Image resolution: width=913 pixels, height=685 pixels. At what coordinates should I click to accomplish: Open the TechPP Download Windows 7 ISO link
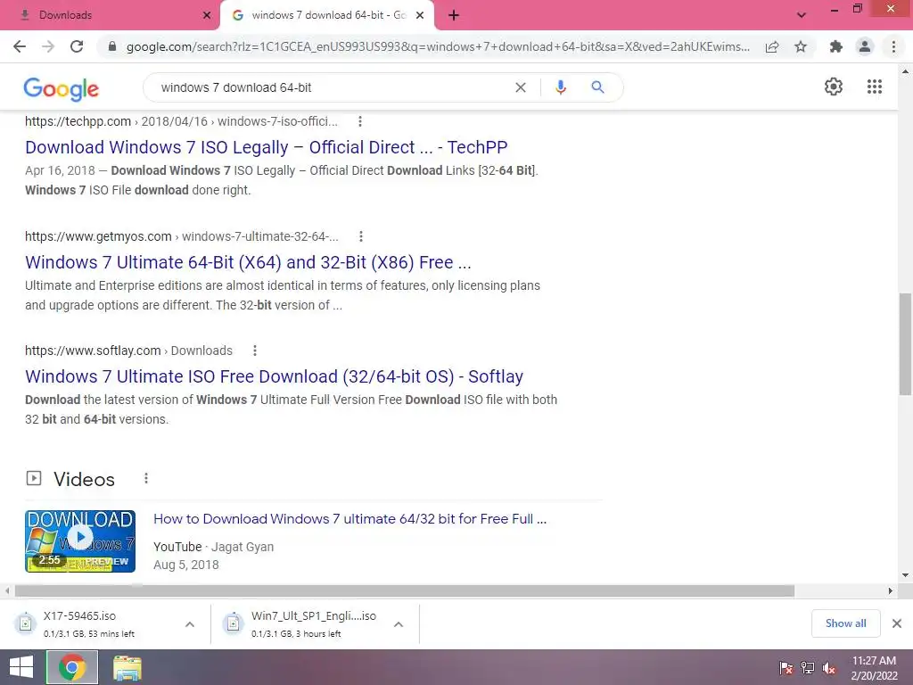[266, 147]
